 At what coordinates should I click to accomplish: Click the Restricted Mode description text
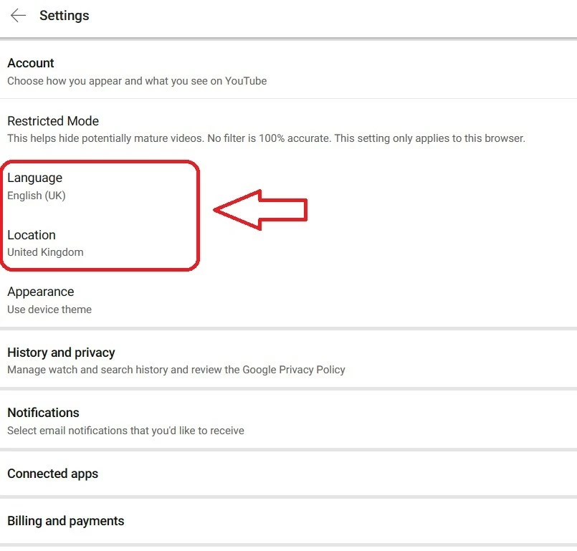point(266,138)
